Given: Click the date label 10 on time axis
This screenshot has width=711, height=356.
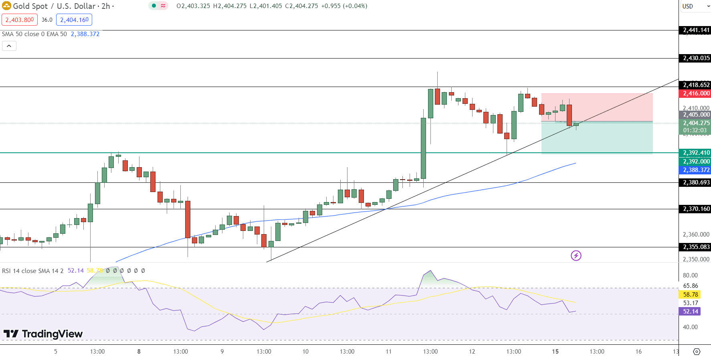Looking at the screenshot, I should 305,352.
